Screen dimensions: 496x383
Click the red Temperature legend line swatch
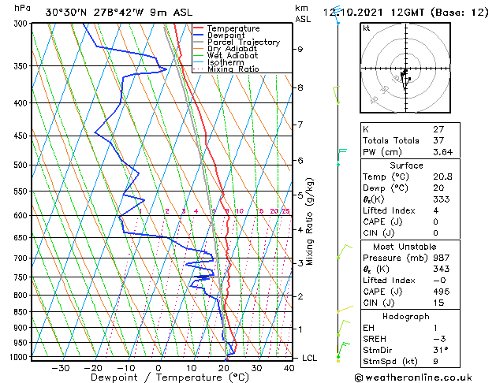coord(199,28)
